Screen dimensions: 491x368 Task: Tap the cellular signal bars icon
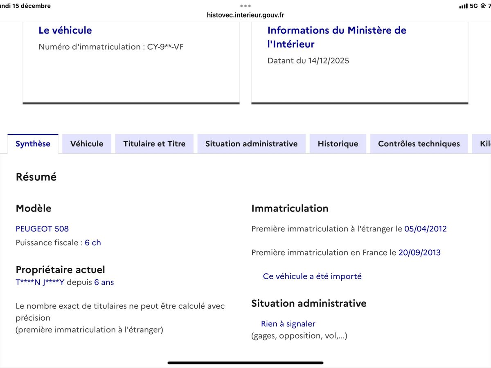463,6
